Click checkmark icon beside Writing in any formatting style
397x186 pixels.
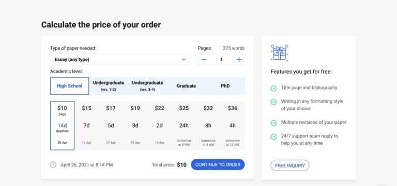click(x=273, y=102)
